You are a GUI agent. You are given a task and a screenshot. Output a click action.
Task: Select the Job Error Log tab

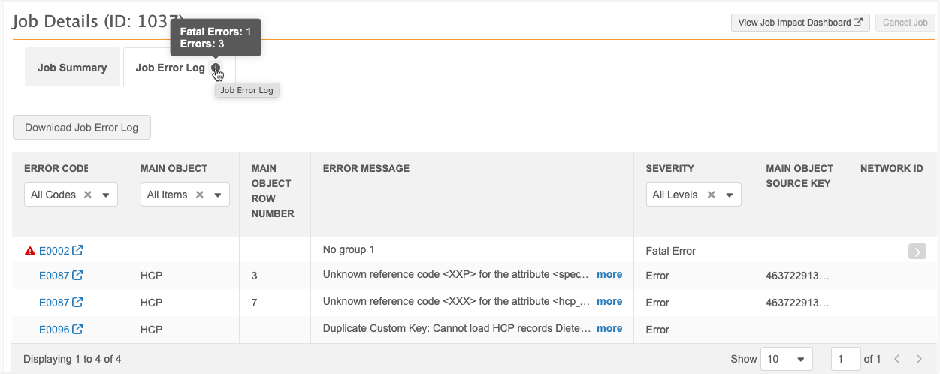170,68
